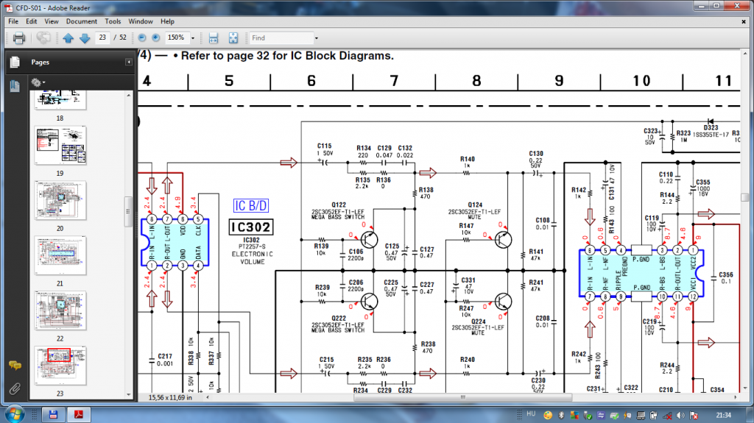Click thumbnail panel scroll down arrow
Image resolution: width=754 pixels, height=423 pixels.
point(128,394)
